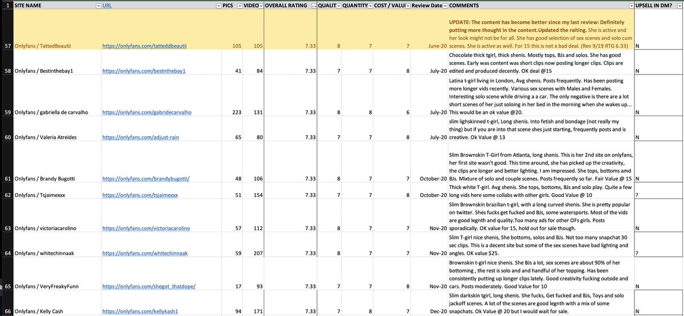Open the QUANTITY column filter dropdown
684x316 pixels.
pyautogui.click(x=370, y=5)
